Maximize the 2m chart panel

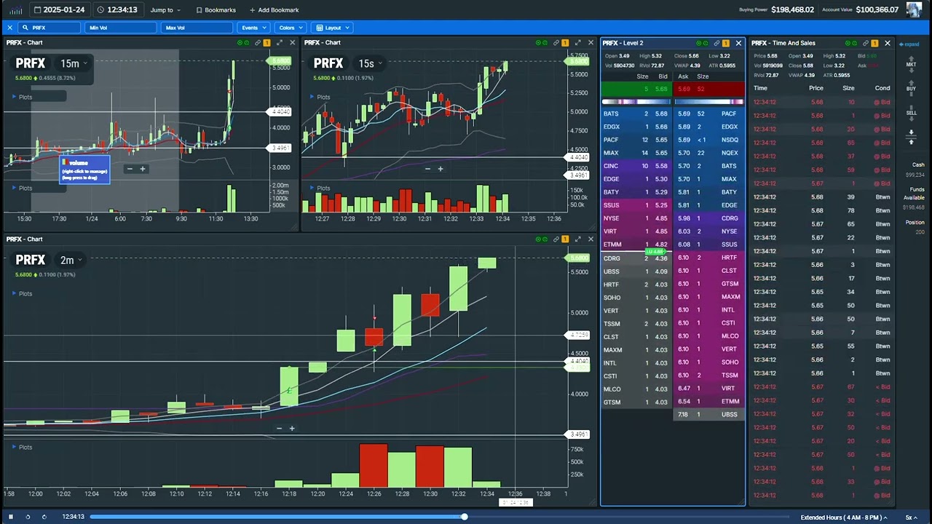pyautogui.click(x=578, y=239)
